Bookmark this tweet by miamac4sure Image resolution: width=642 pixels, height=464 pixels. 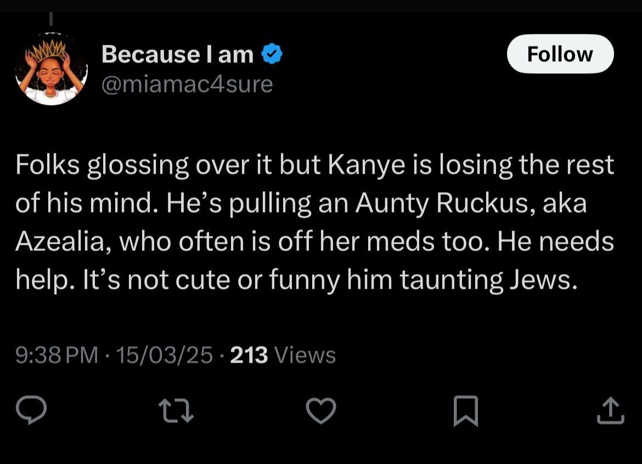click(x=466, y=411)
